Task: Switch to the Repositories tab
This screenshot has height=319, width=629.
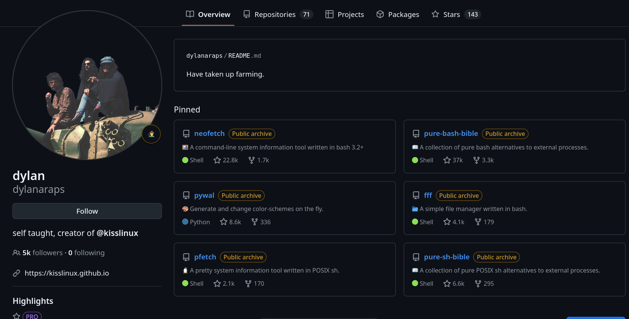Action: (278, 14)
